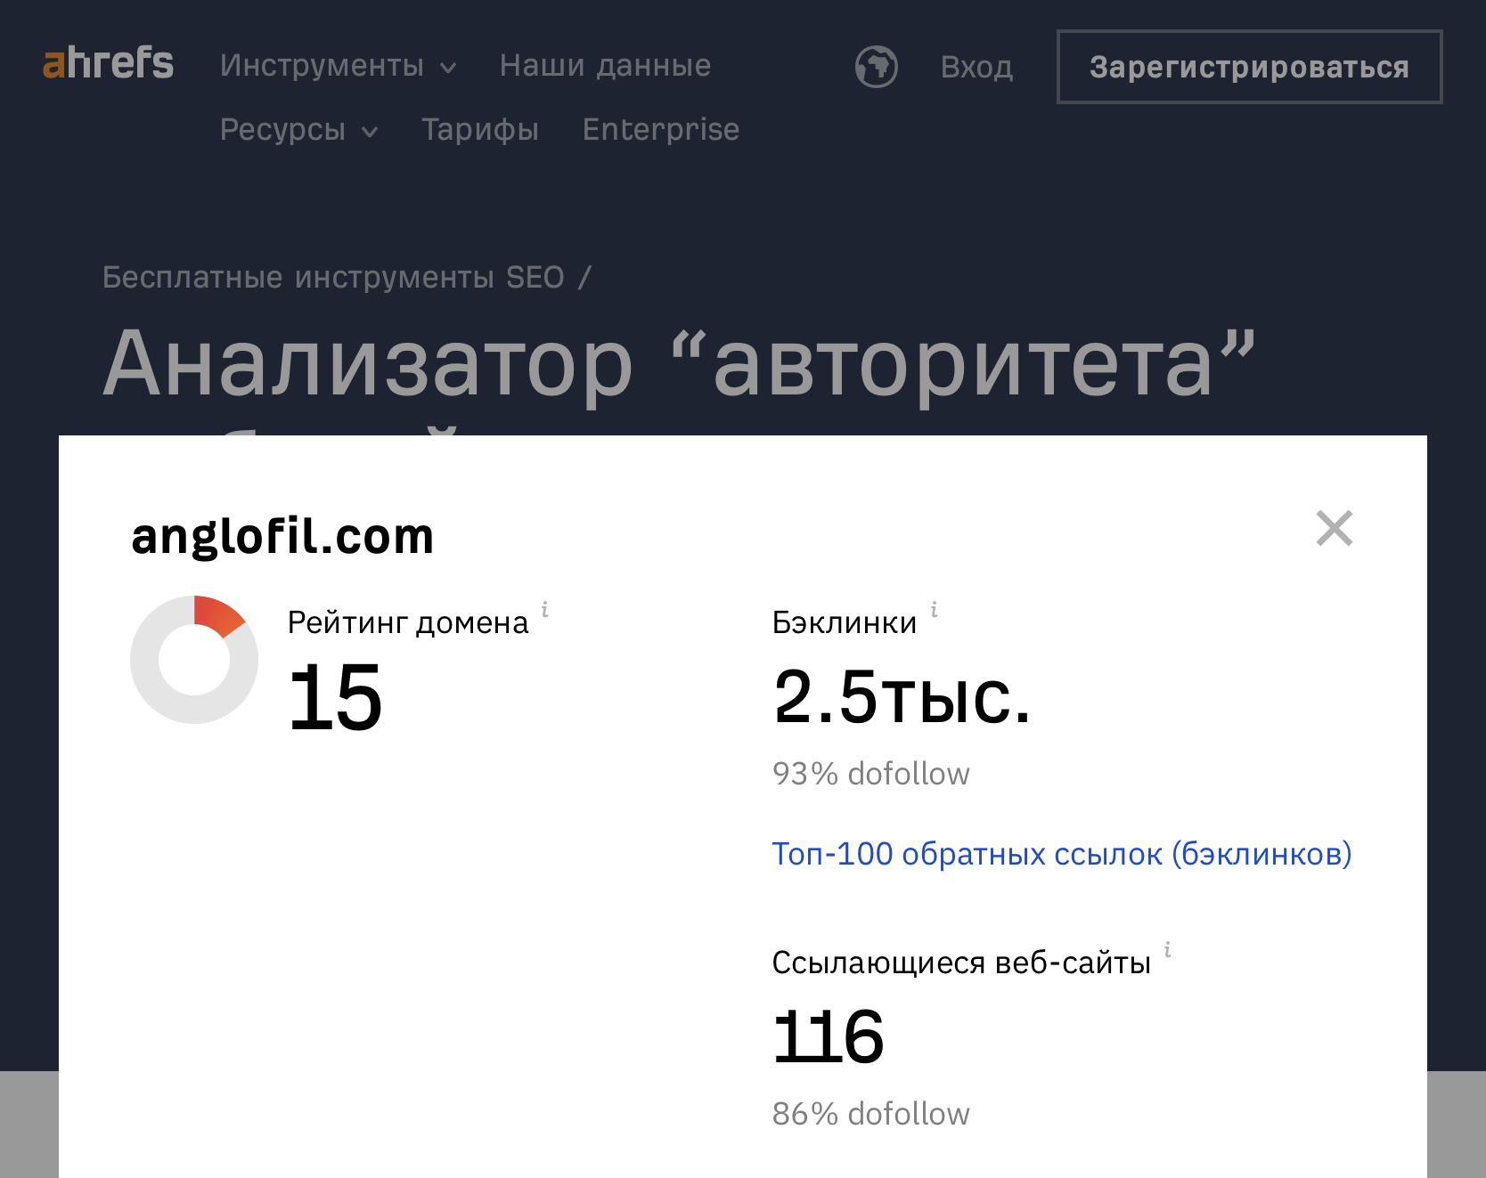
Task: Click the Ссылающиеся веб-сайты label
Action: (961, 963)
